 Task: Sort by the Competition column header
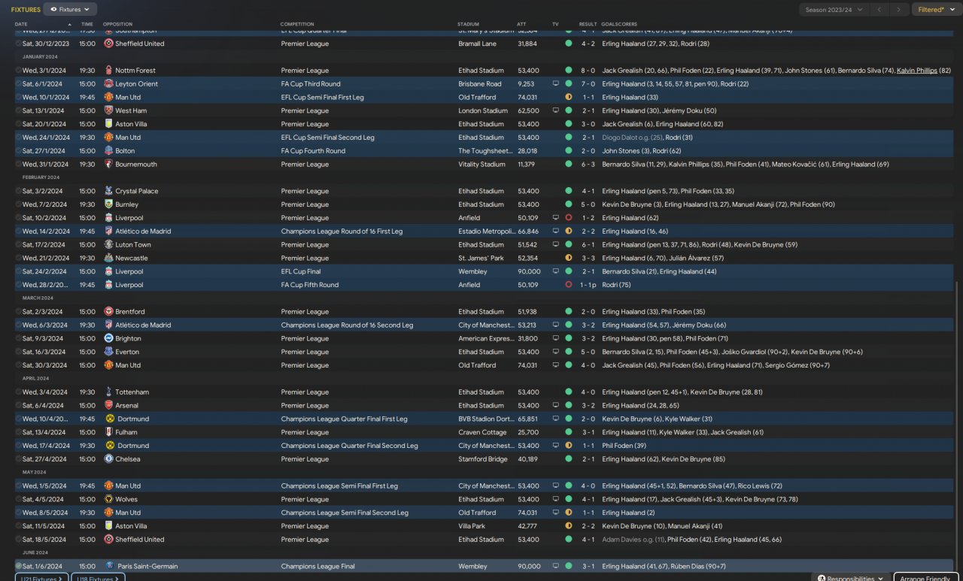[x=297, y=24]
